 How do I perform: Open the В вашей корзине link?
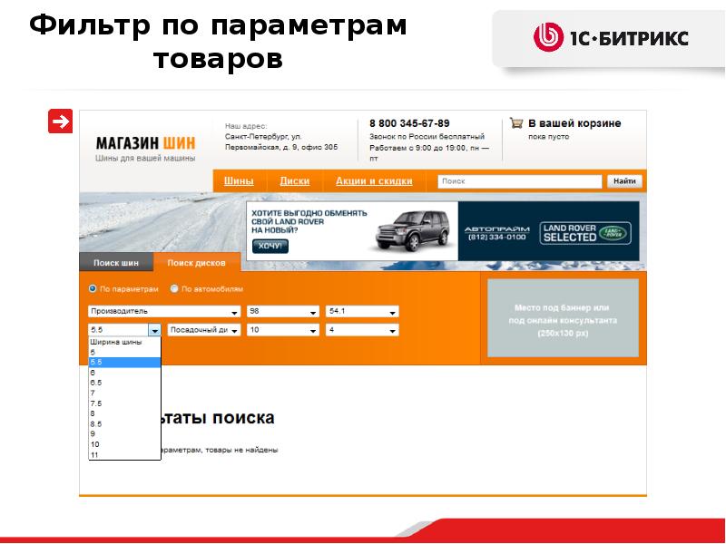[x=574, y=123]
